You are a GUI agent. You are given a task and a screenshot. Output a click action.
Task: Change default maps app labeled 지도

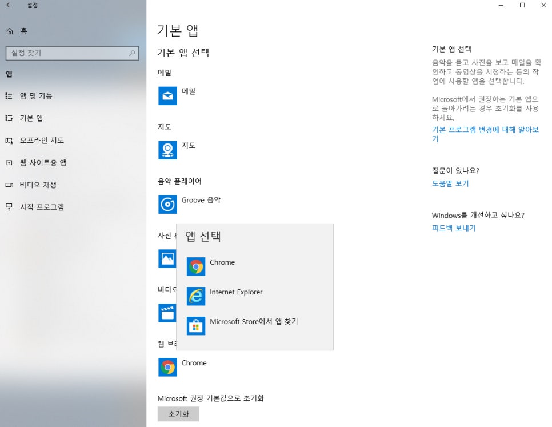click(x=189, y=146)
